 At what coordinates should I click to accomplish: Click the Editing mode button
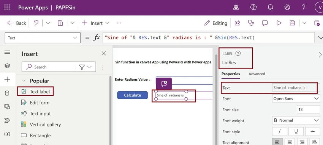click(216, 23)
